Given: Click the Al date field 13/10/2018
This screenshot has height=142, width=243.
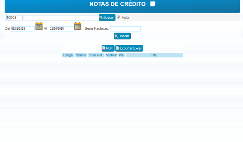Looking at the screenshot, I should point(61,29).
